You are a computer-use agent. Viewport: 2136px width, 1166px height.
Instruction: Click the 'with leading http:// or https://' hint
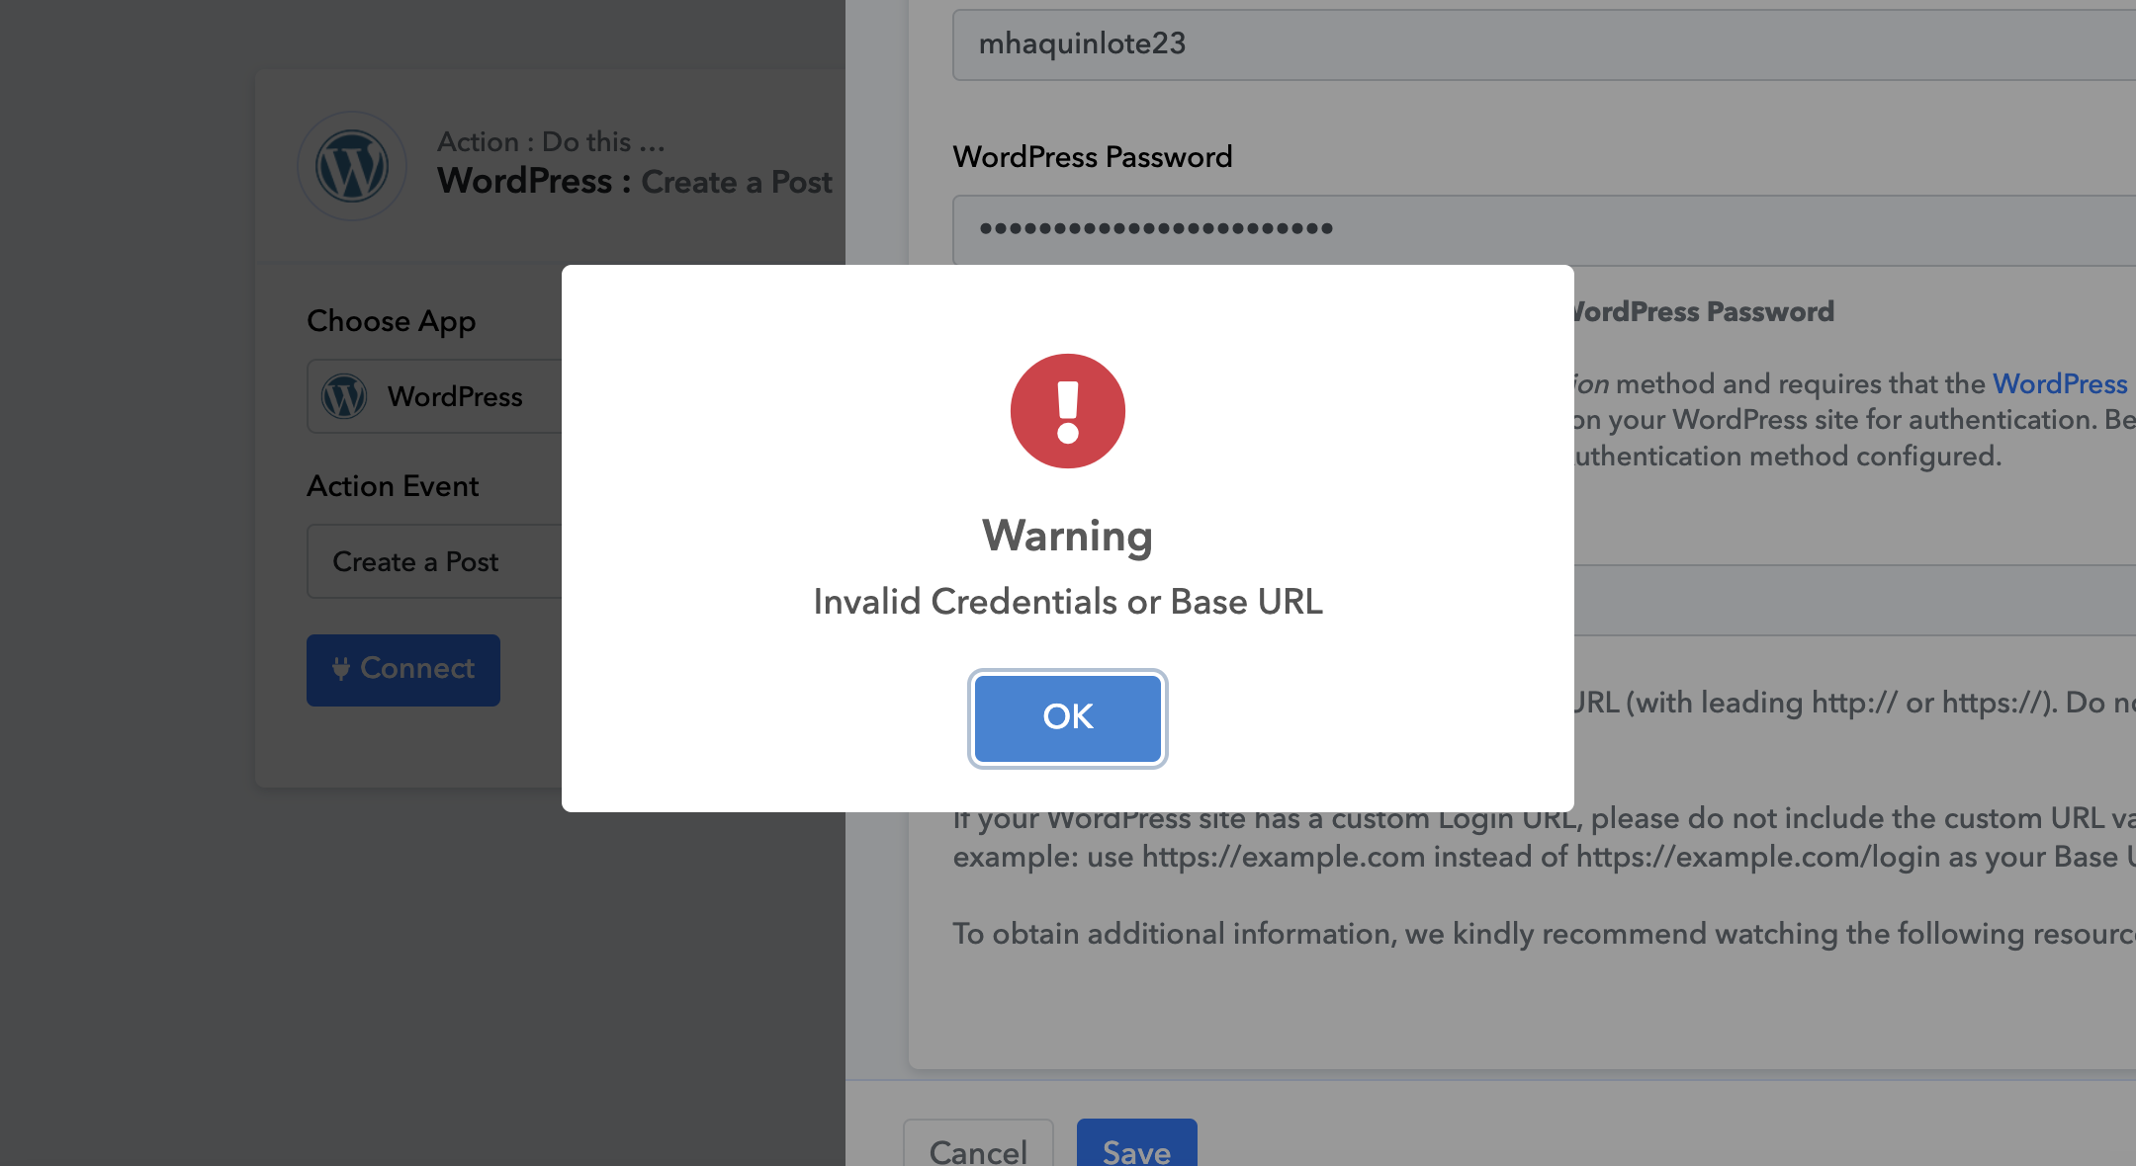click(1854, 703)
